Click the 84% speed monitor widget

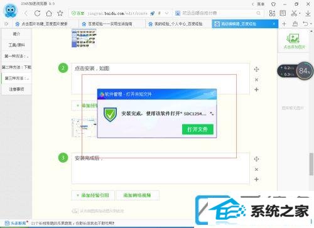point(295,71)
